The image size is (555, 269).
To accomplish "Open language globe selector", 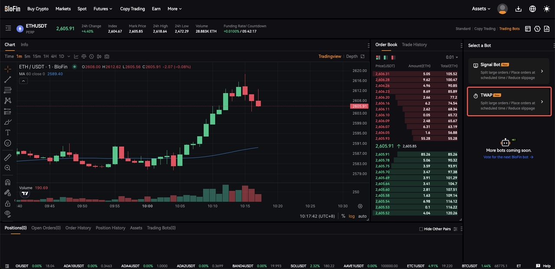I will pos(532,9).
